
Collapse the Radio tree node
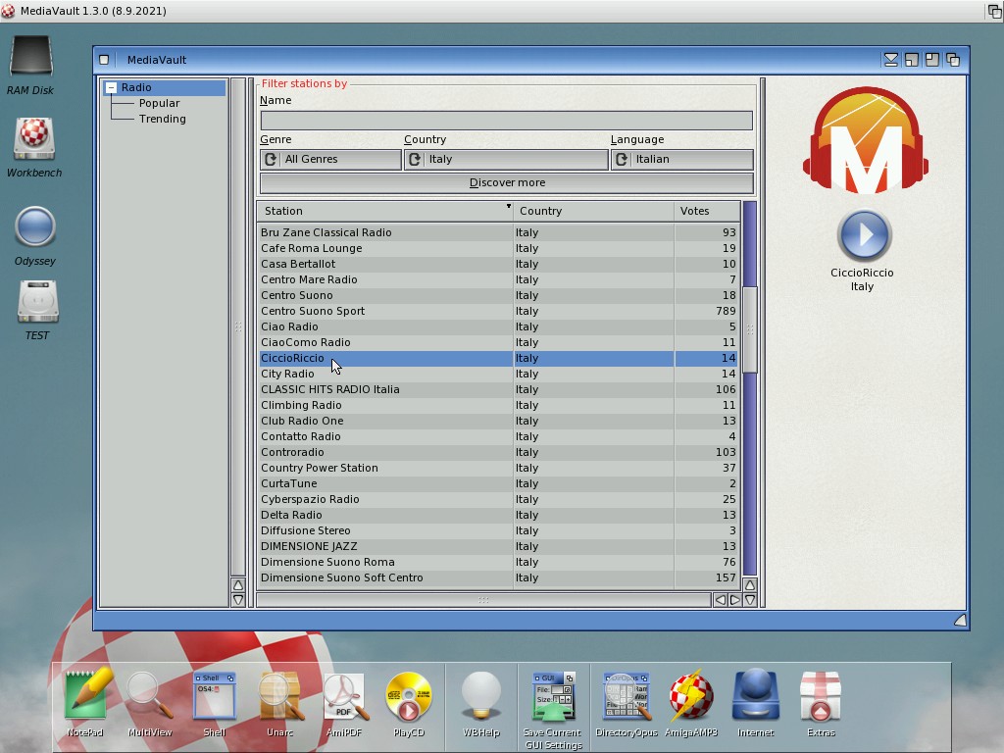112,88
